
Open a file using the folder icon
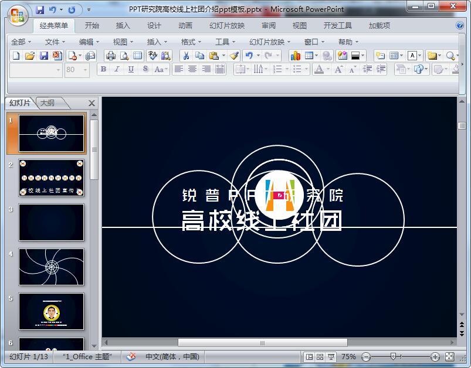(x=30, y=56)
